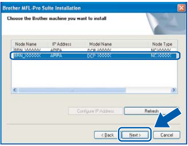
Task: Click DCP model in highlighted row
Action: pyautogui.click(x=99, y=56)
